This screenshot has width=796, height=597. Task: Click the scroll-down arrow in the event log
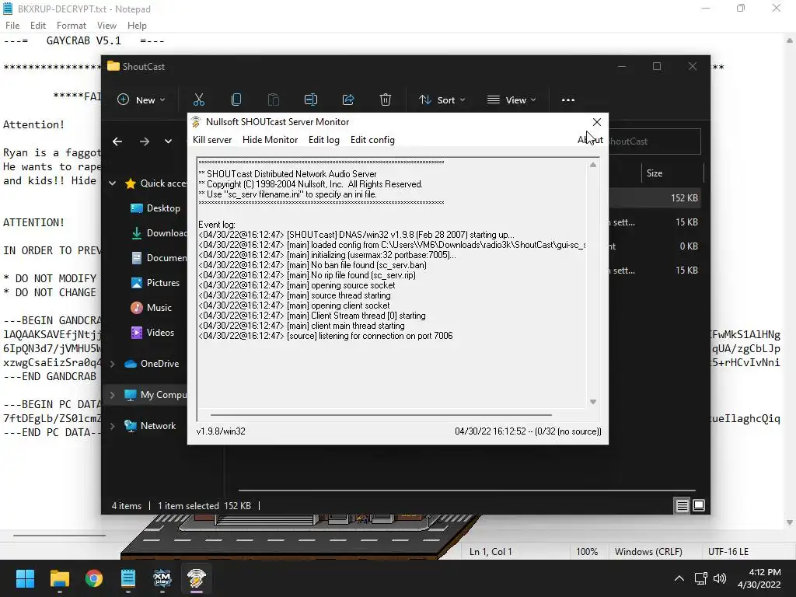click(592, 402)
